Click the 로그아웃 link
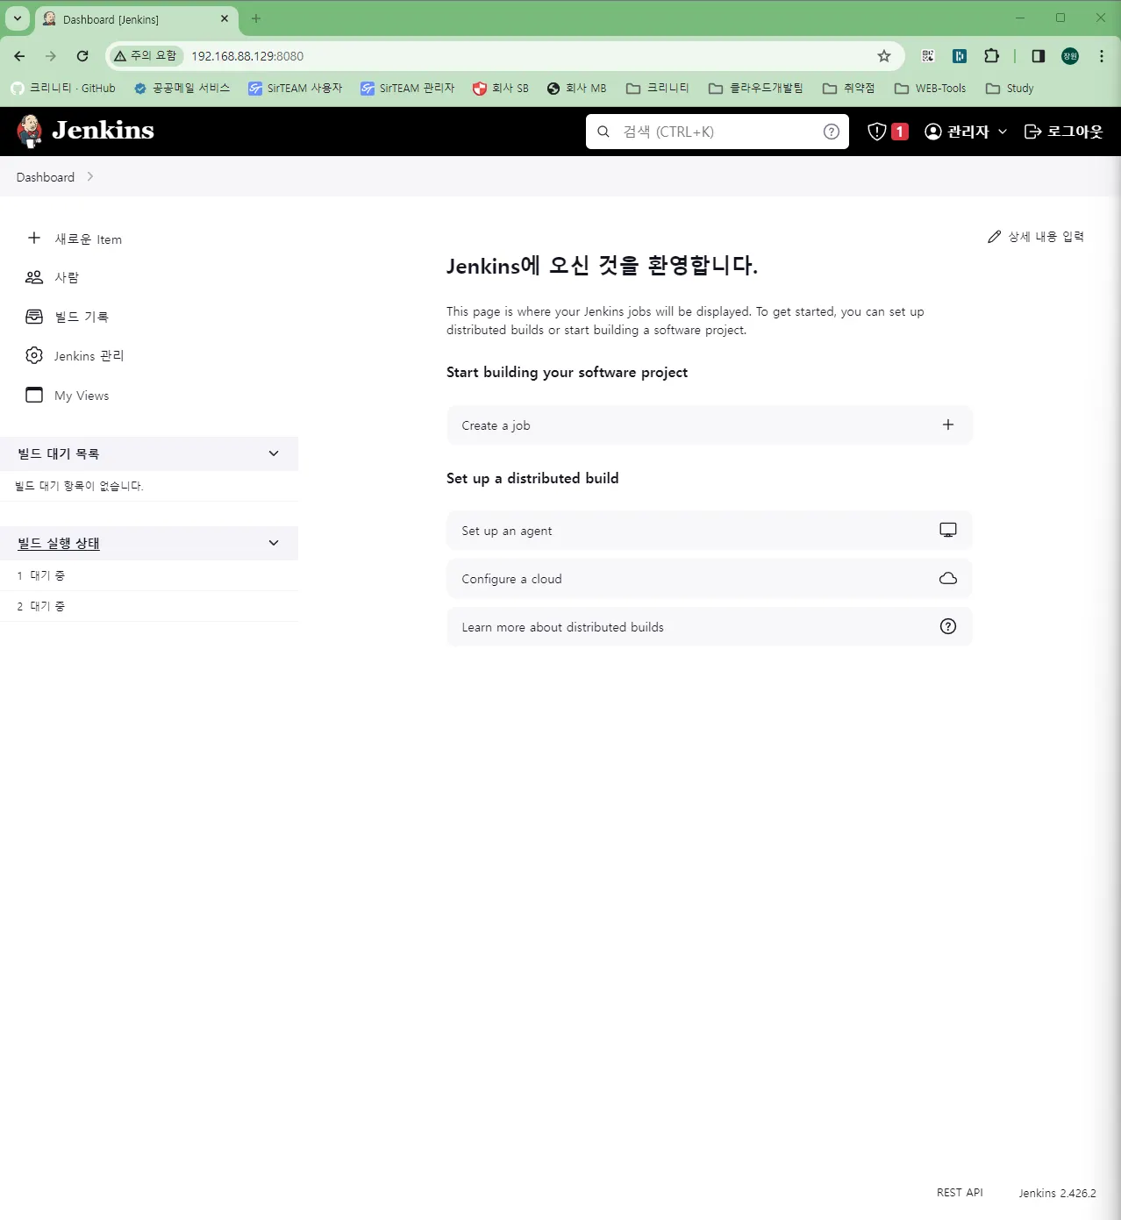This screenshot has height=1220, width=1121. coord(1063,132)
